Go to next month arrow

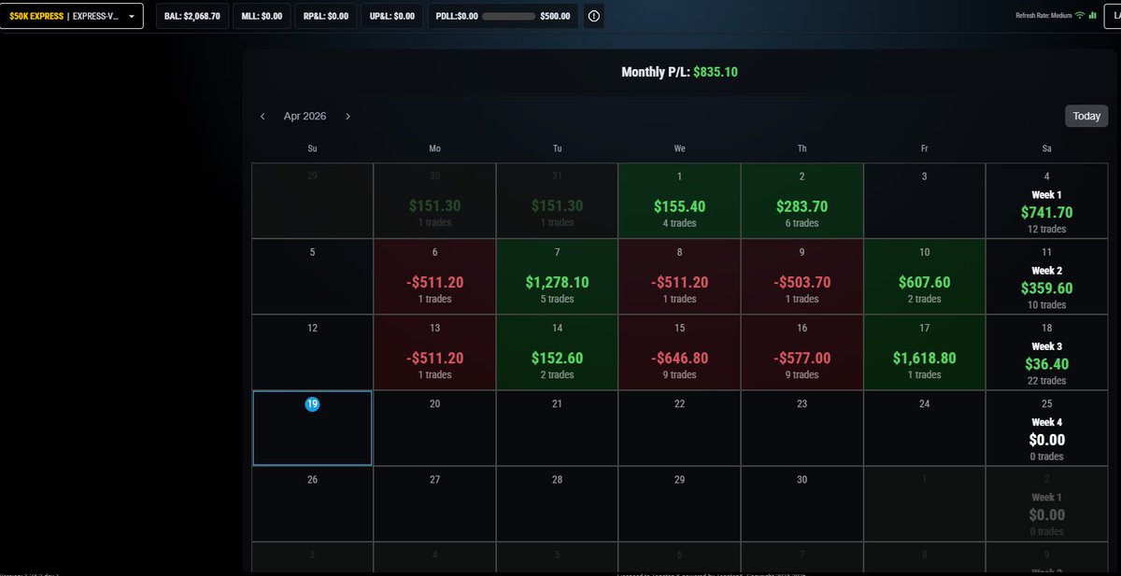coord(348,117)
